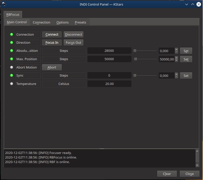Click the Connection property label
The width and height of the screenshot is (203, 180).
(27, 34)
